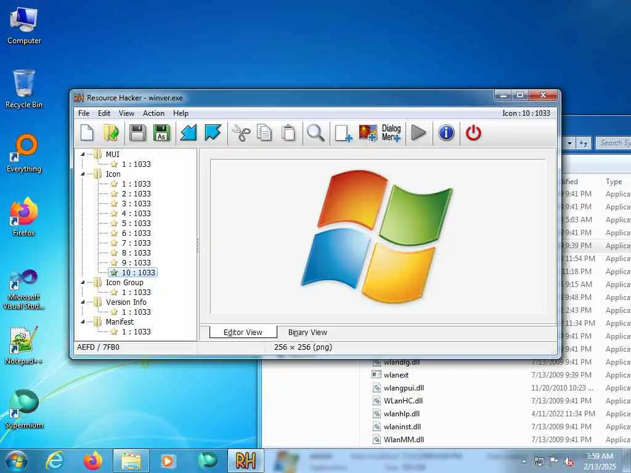Collapse the MUI tree folder

[83, 155]
